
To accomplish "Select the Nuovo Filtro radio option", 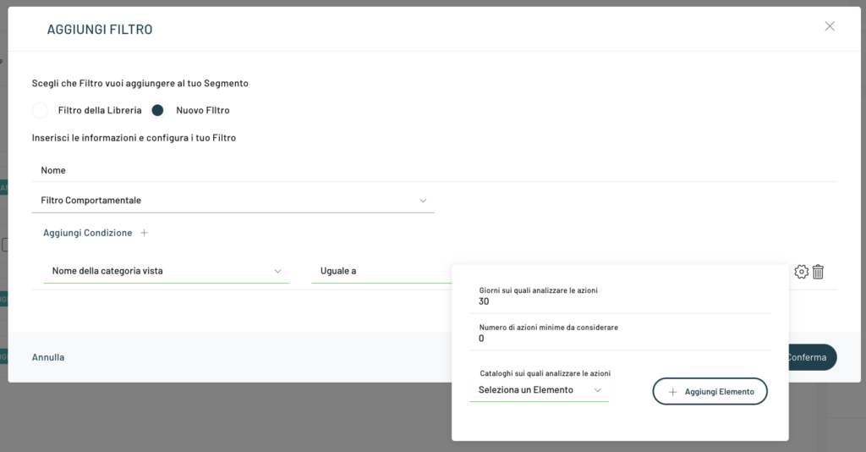I will 157,110.
